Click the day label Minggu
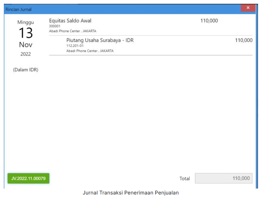The image size is (261, 197). 25,22
